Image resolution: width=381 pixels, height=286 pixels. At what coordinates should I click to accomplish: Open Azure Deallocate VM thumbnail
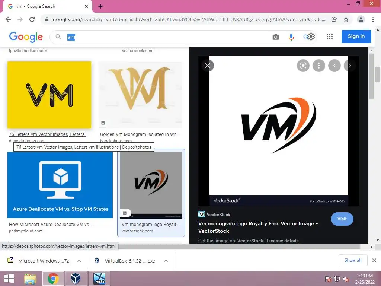click(x=60, y=185)
